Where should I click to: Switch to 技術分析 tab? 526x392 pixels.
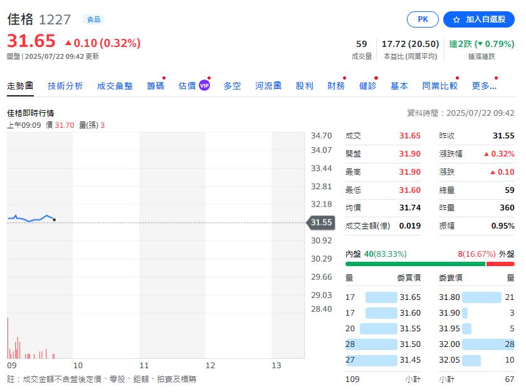65,86
